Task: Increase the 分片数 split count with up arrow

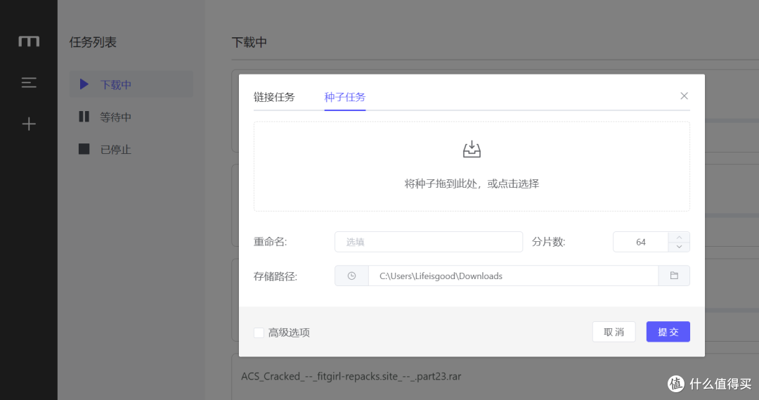Action: click(x=679, y=237)
